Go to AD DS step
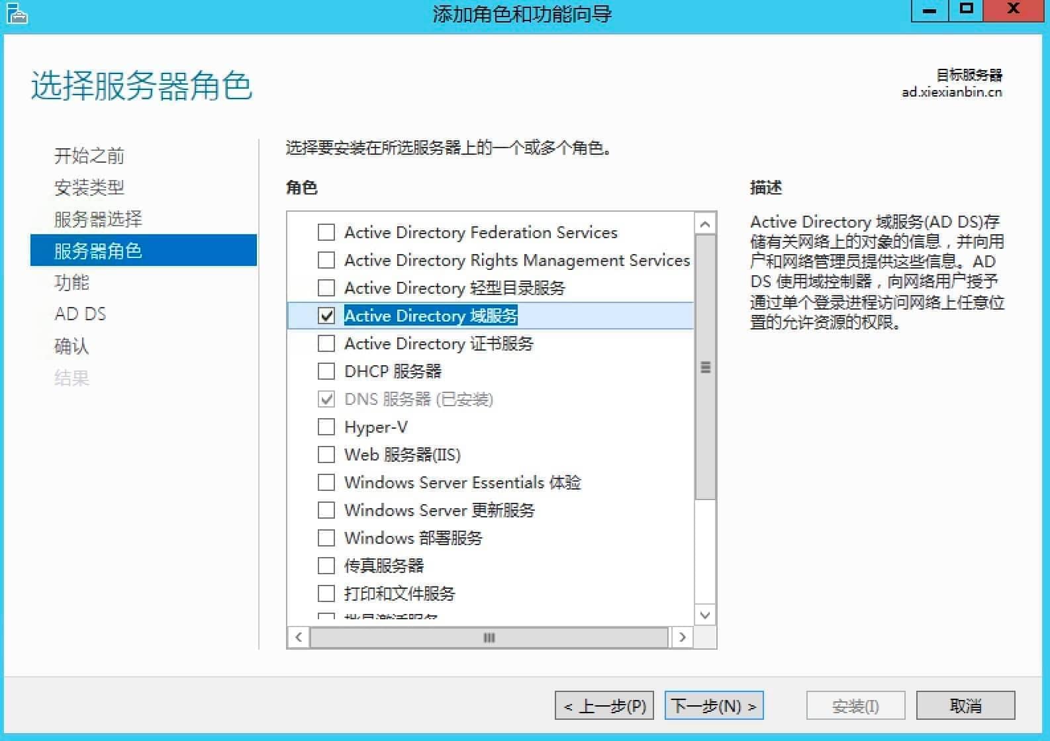Screen dimensions: 1050x741 [80, 314]
